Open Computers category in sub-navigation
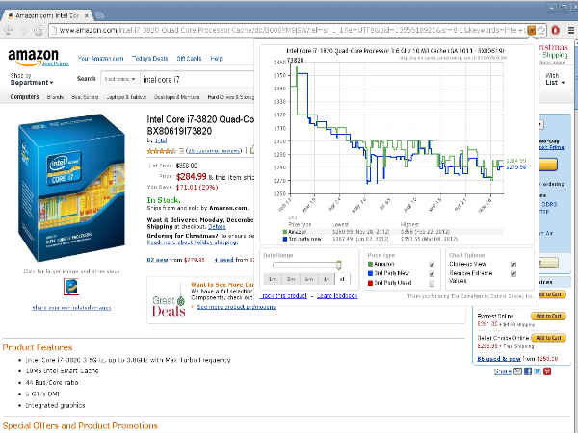This screenshot has width=578, height=433. point(24,97)
